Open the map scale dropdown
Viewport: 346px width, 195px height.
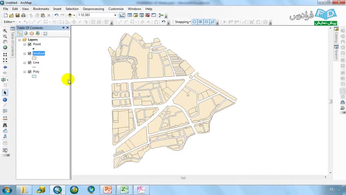[115, 15]
